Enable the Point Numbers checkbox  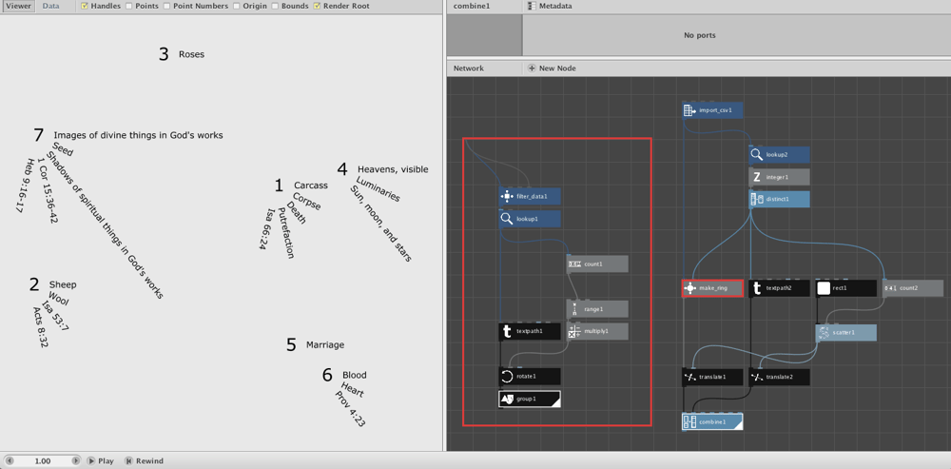pos(166,6)
